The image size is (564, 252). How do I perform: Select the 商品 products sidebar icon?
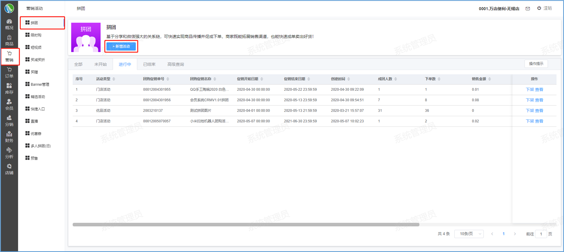point(9,40)
